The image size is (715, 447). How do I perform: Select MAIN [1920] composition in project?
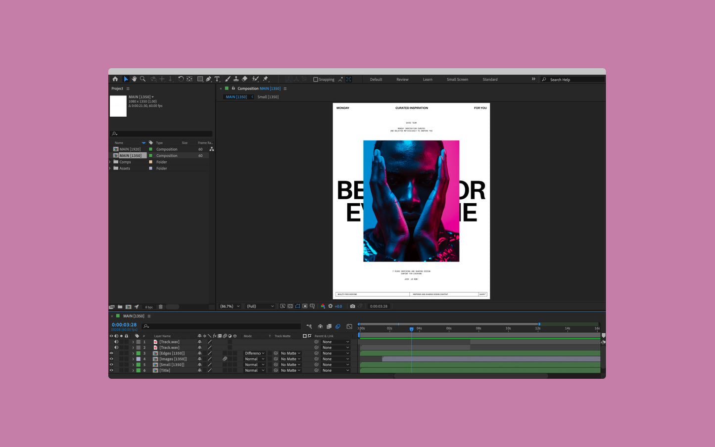tap(130, 149)
